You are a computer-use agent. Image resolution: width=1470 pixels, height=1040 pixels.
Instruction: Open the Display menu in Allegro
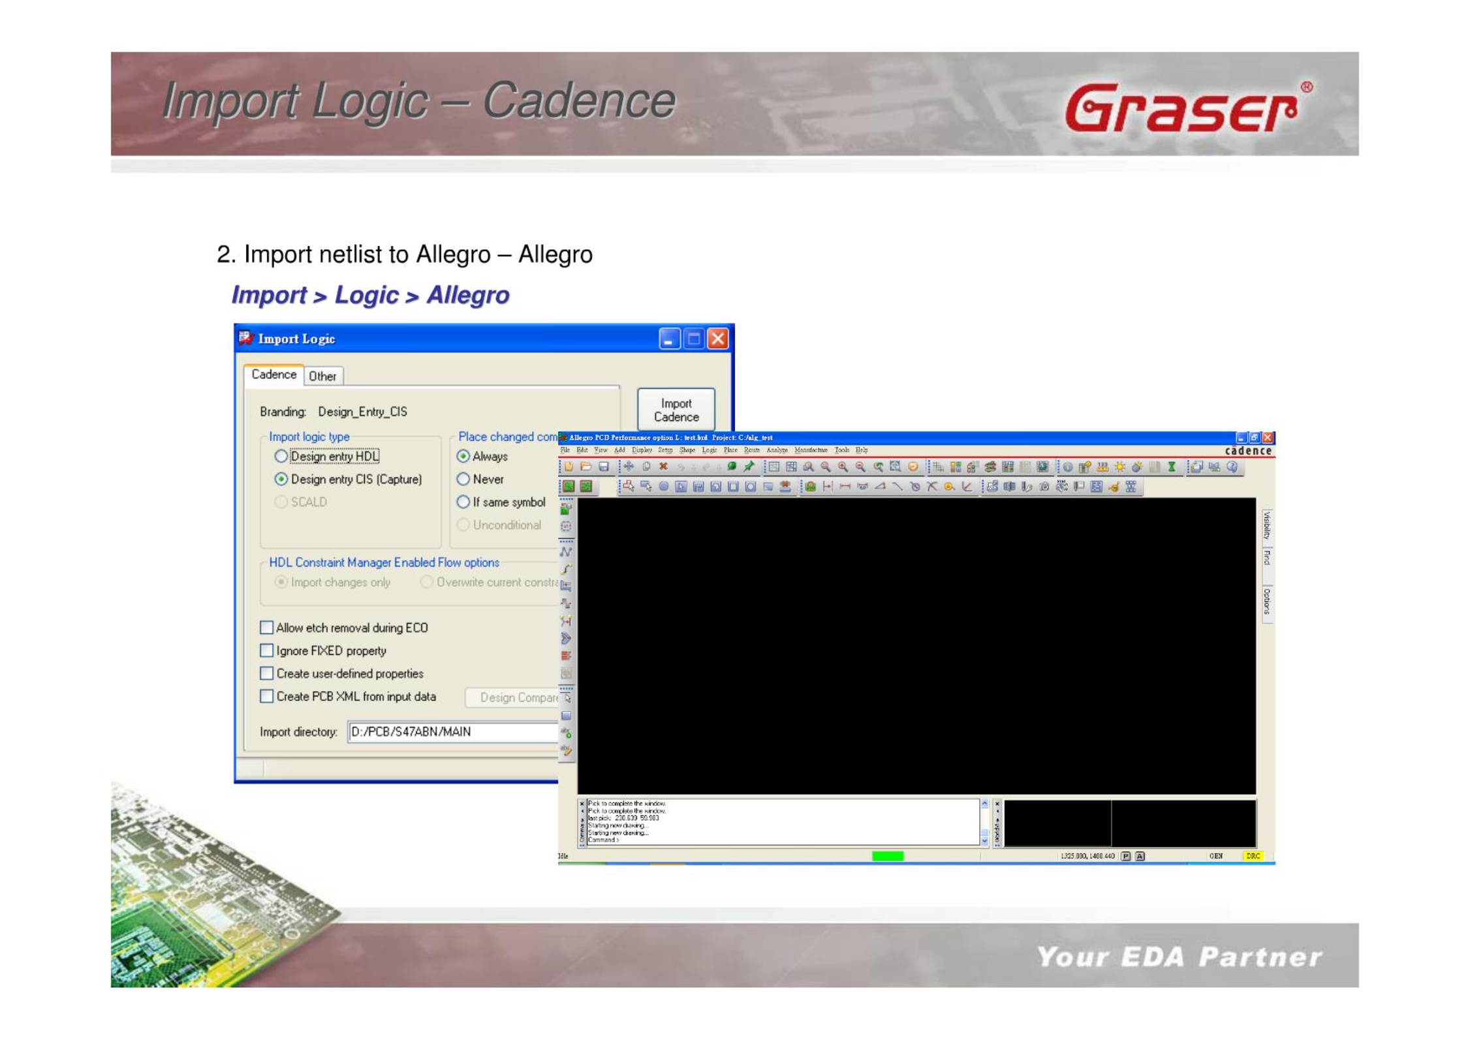642,450
